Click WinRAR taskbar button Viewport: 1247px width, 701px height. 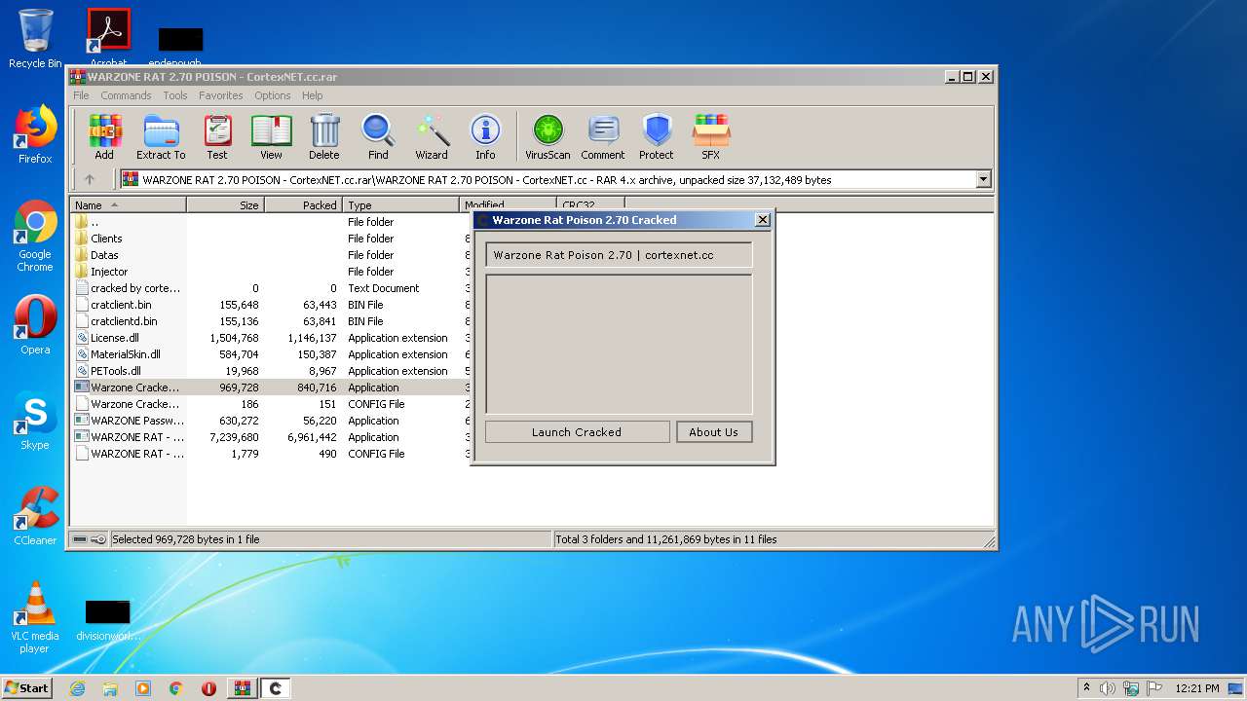click(x=242, y=688)
